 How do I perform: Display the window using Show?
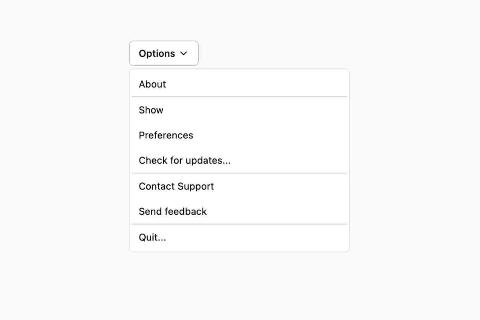point(151,110)
